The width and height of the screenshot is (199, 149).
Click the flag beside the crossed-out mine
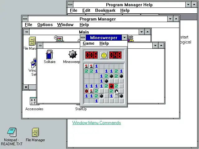91,91
